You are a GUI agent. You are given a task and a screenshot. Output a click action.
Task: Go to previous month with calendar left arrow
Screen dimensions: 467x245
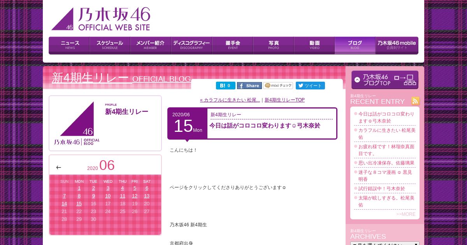[58, 167]
